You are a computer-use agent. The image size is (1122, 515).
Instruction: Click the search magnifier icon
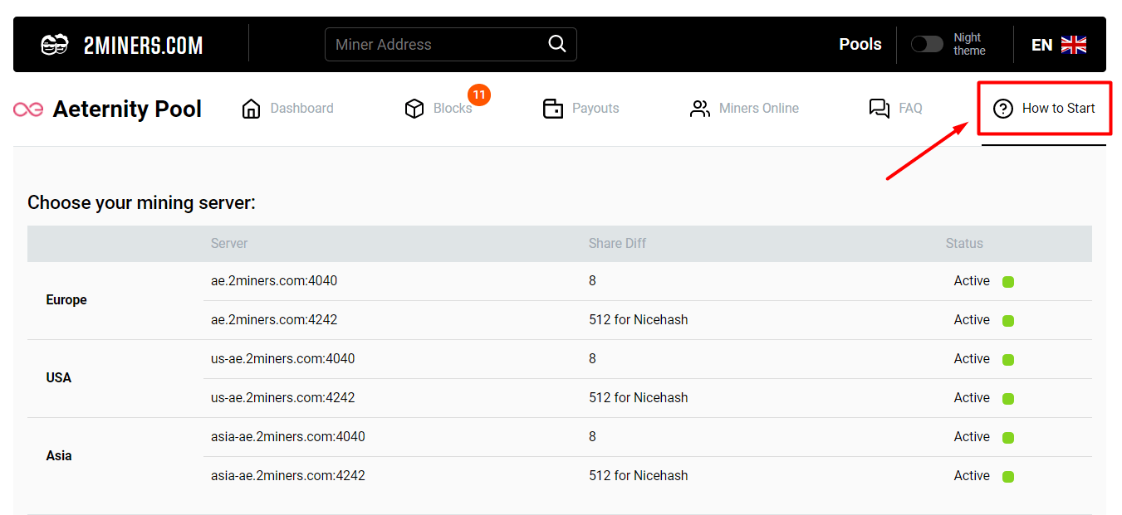tap(556, 44)
